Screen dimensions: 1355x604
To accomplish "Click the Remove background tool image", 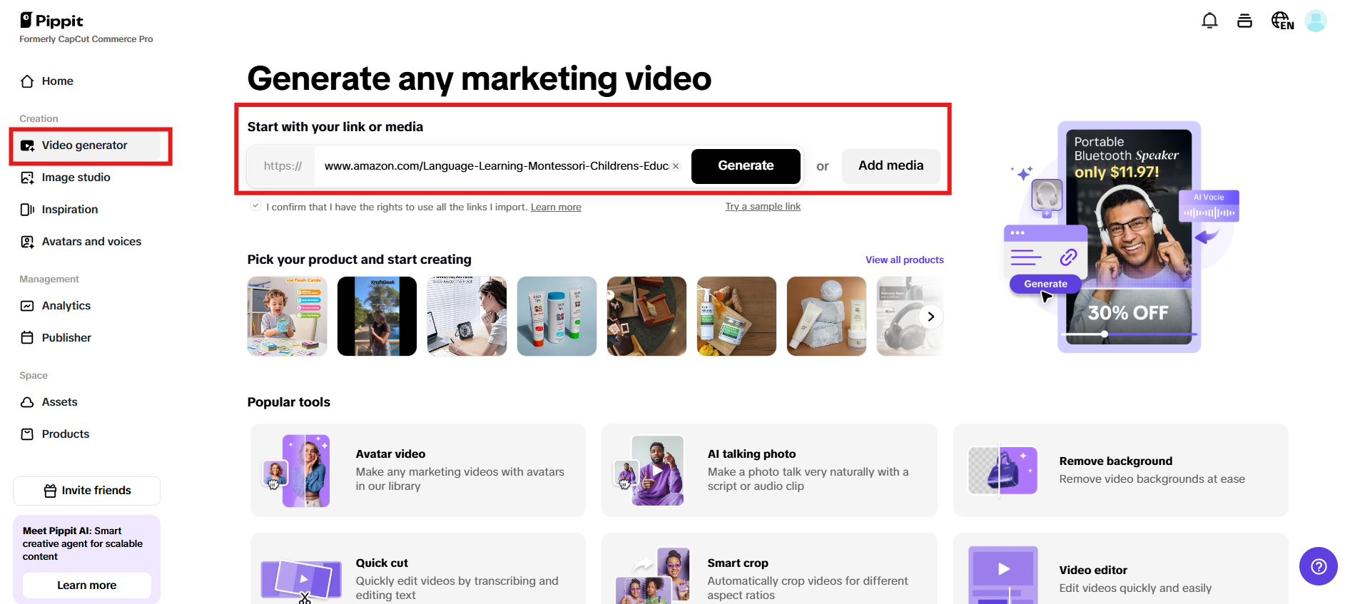I will pos(1003,471).
